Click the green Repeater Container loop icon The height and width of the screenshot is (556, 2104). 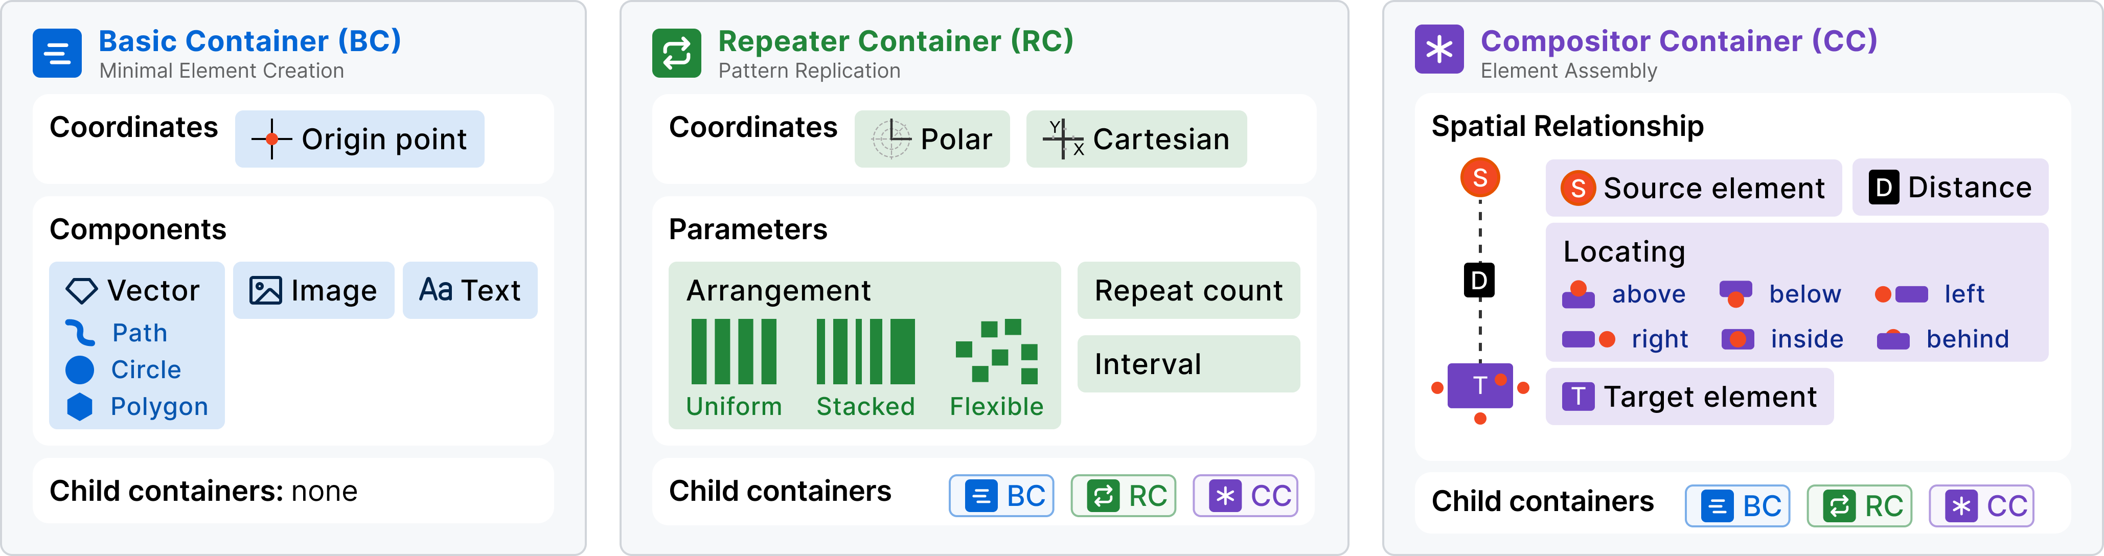(x=676, y=54)
